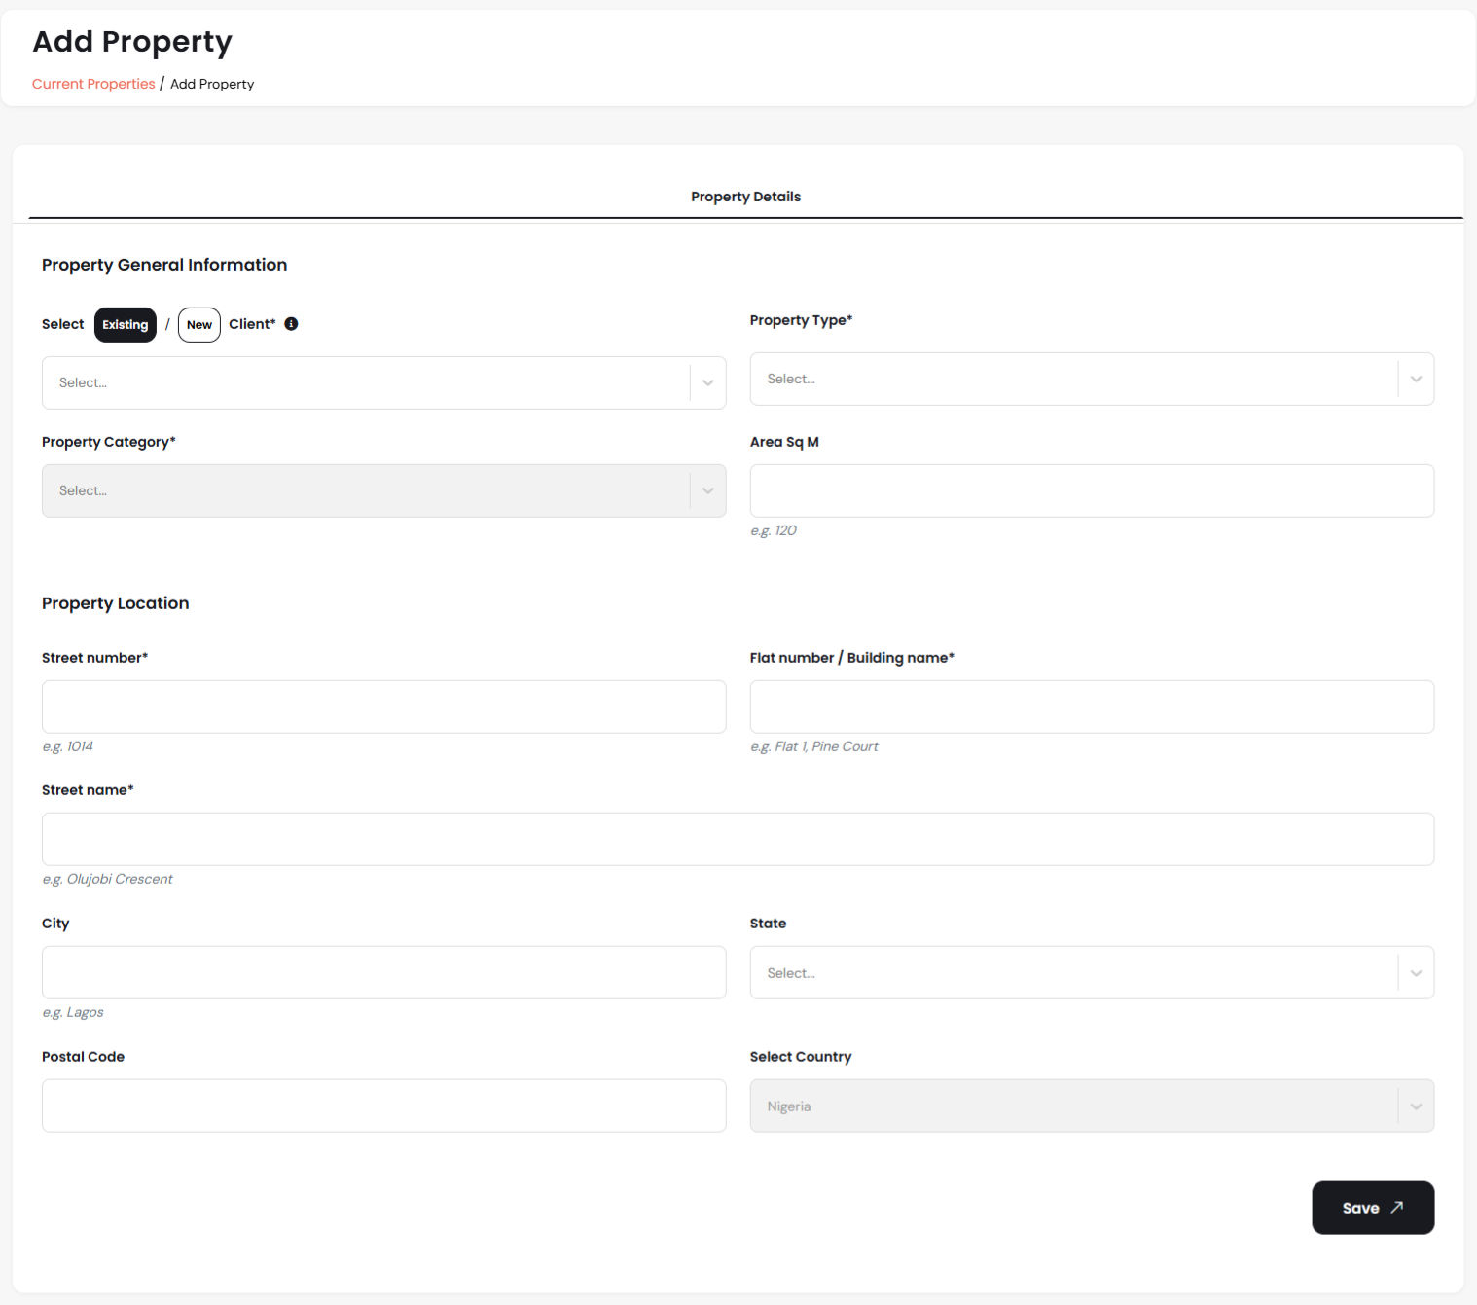Click the client info icon

click(x=291, y=324)
